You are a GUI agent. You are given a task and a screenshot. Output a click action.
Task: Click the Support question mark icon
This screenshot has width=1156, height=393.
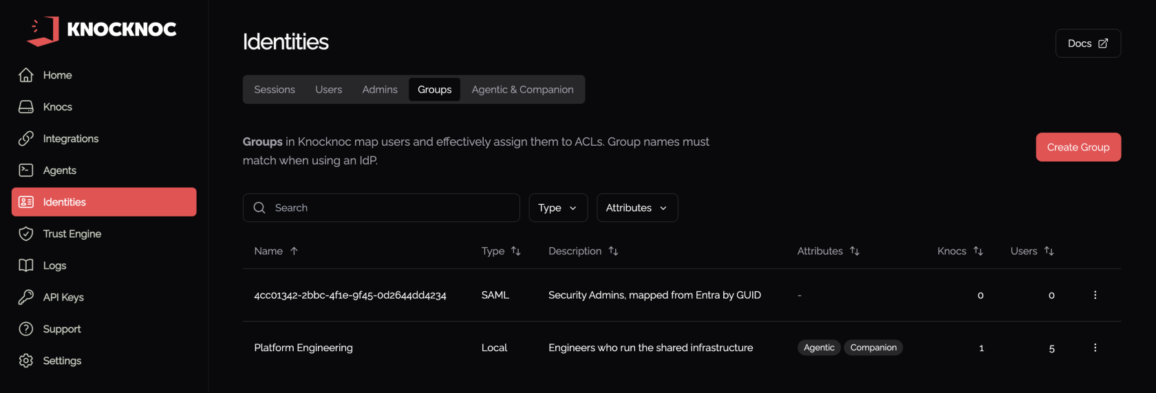point(26,328)
